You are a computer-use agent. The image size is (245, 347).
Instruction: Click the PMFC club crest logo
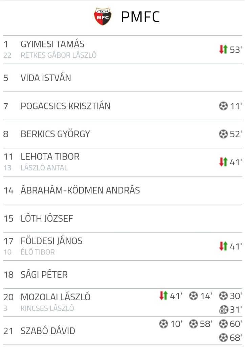103,17
